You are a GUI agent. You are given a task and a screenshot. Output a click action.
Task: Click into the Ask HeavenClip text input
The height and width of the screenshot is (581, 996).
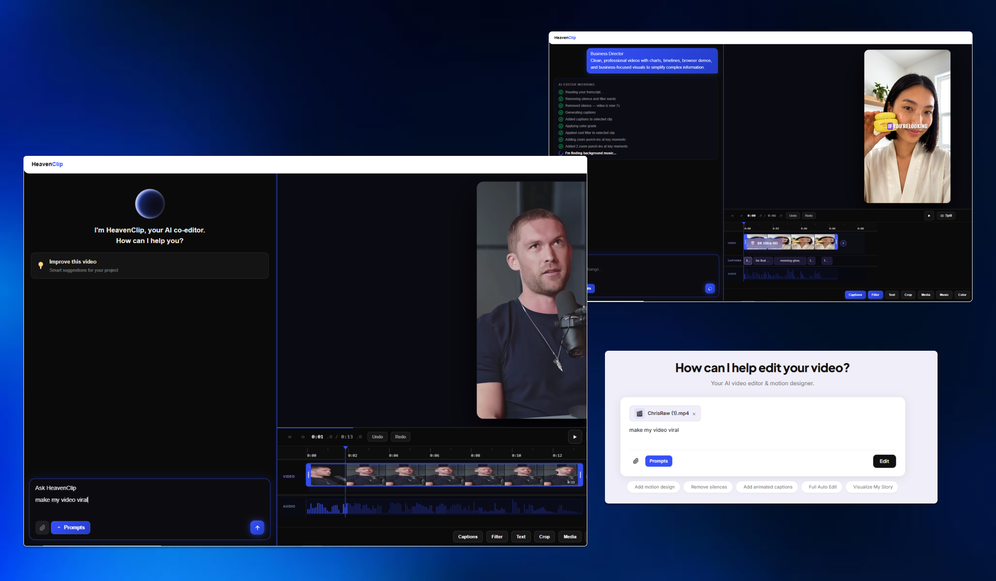coord(150,500)
